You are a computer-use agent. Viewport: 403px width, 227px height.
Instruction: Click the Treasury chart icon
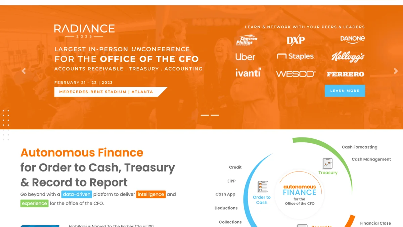click(x=327, y=164)
